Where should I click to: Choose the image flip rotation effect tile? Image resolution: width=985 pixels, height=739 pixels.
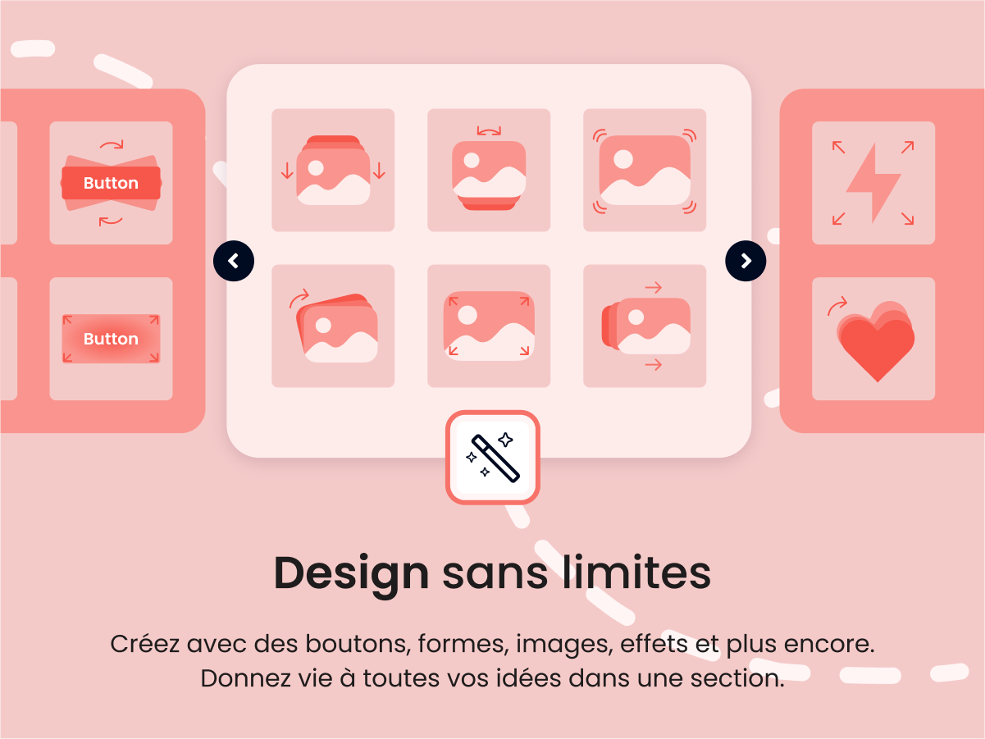(489, 170)
